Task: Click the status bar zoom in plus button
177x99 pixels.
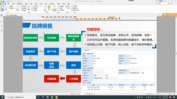Action: coord(175,94)
